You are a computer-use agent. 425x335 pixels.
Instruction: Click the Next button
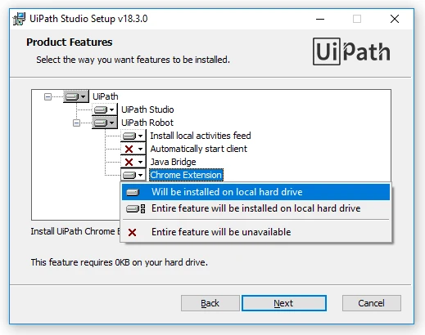tap(284, 303)
